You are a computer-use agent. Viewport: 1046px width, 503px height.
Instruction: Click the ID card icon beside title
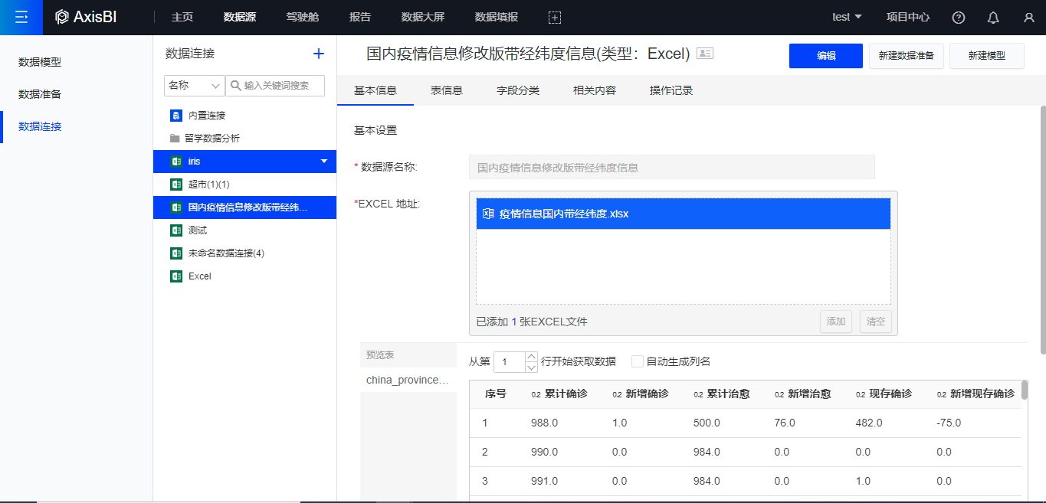705,54
